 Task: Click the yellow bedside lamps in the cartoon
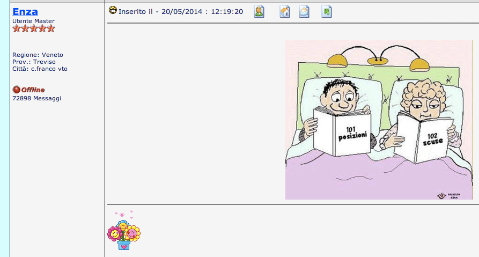381,59
